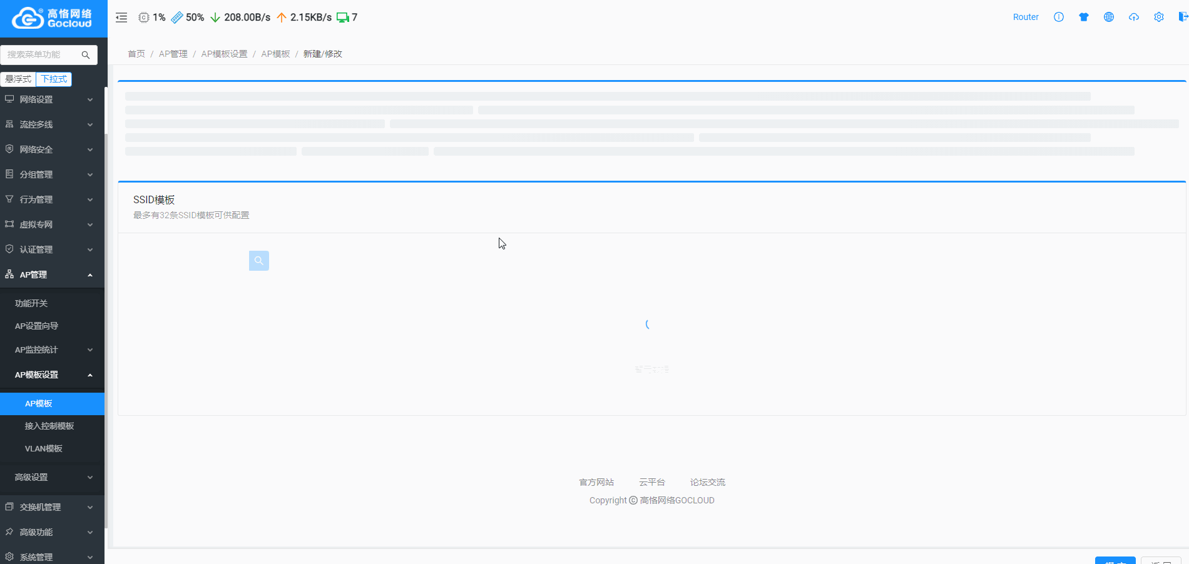Click the online devices monitor icon

342,18
